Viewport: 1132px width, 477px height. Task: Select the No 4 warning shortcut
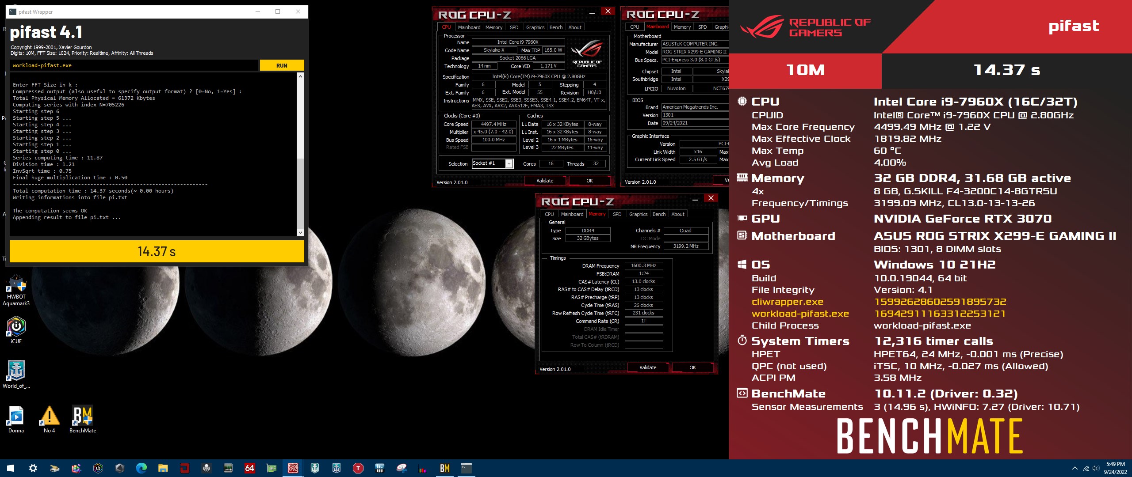tap(50, 420)
